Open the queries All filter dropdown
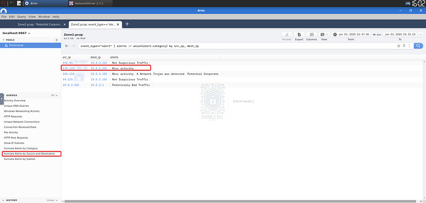This screenshot has height=203, width=426. pyautogui.click(x=54, y=96)
